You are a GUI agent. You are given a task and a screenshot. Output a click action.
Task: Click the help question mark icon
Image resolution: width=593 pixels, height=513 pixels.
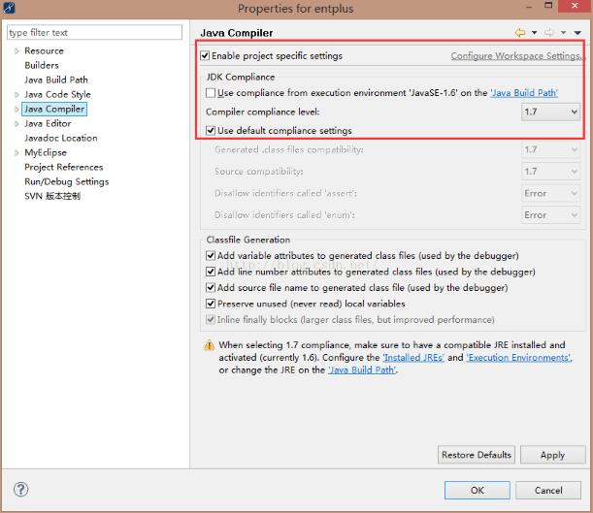coord(20,490)
